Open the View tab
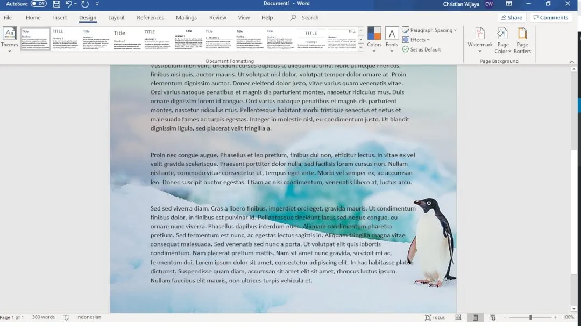581x326 pixels. pyautogui.click(x=244, y=17)
